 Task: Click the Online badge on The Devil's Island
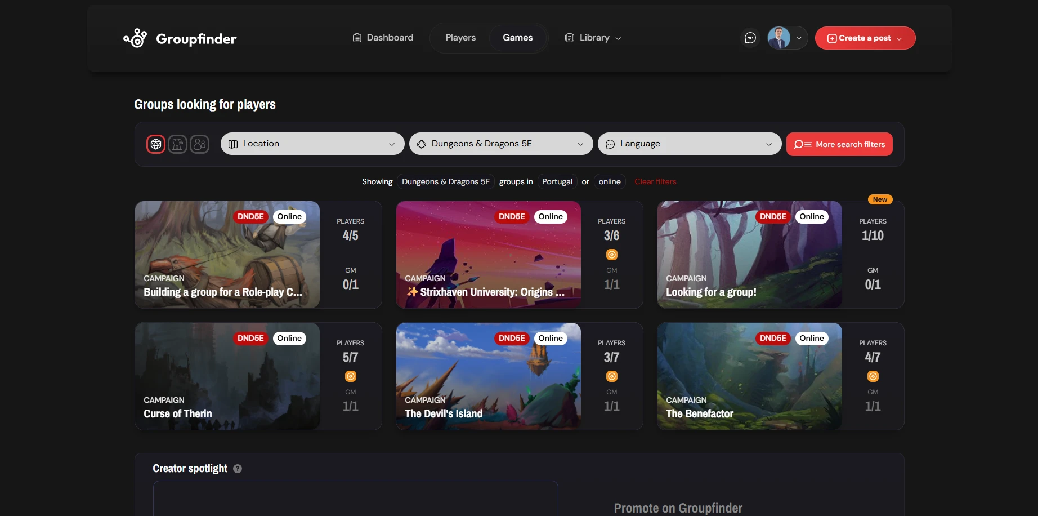click(x=551, y=338)
